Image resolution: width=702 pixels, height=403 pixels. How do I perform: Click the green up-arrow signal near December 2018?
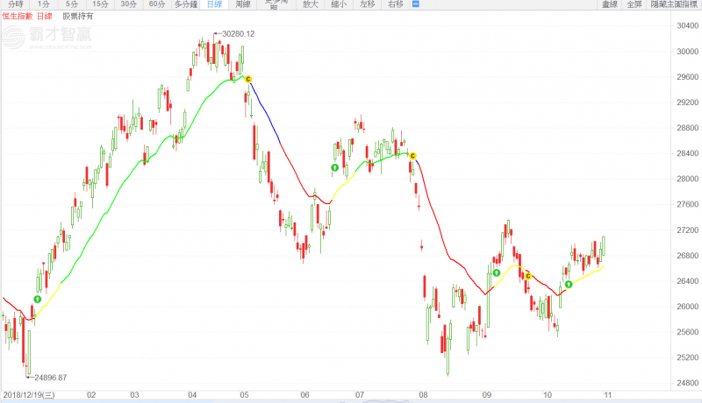click(x=37, y=300)
